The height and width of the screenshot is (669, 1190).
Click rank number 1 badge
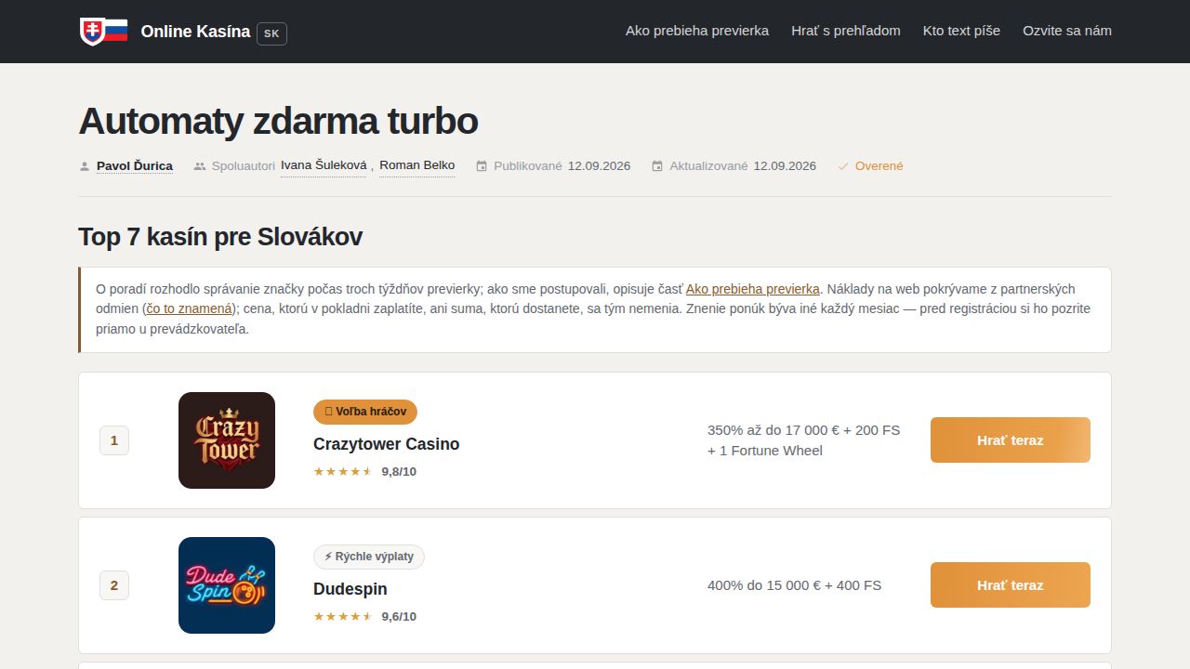(x=114, y=440)
